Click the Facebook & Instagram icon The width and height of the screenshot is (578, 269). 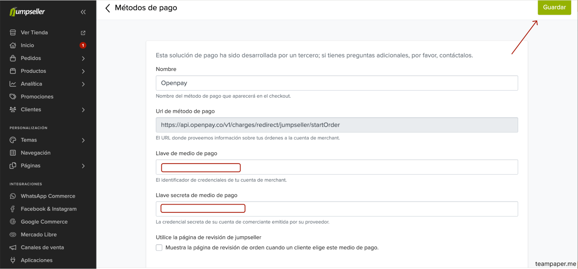pyautogui.click(x=13, y=209)
